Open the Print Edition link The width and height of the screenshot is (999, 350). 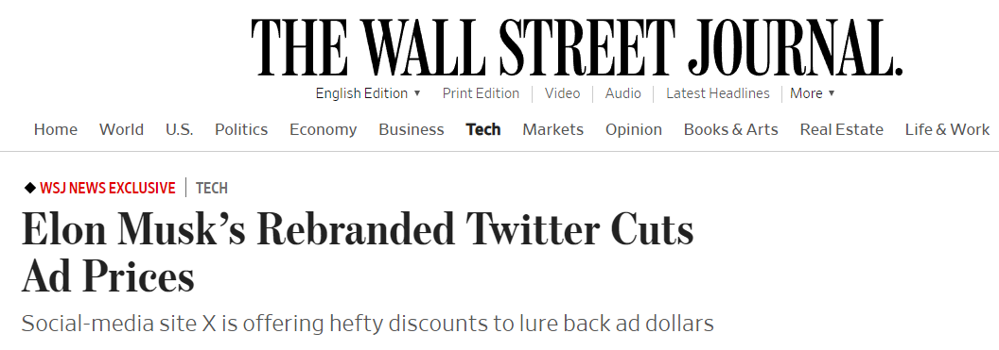pyautogui.click(x=481, y=93)
